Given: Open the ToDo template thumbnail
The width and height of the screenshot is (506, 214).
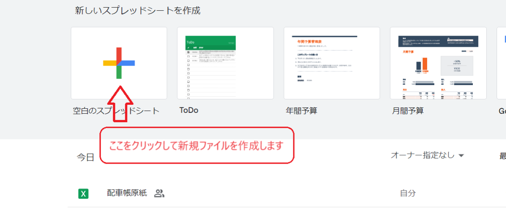Looking at the screenshot, I should pos(225,63).
